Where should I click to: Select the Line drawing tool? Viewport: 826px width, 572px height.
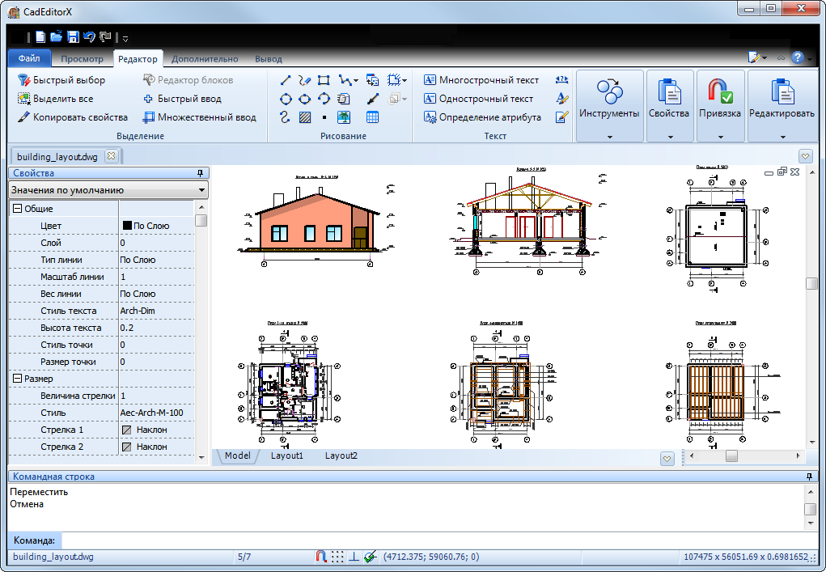coord(286,80)
